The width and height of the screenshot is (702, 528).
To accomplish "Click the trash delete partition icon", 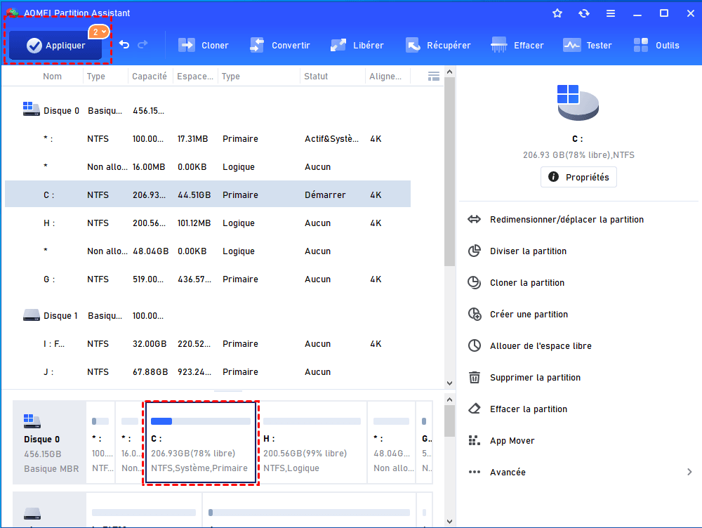I will point(474,378).
